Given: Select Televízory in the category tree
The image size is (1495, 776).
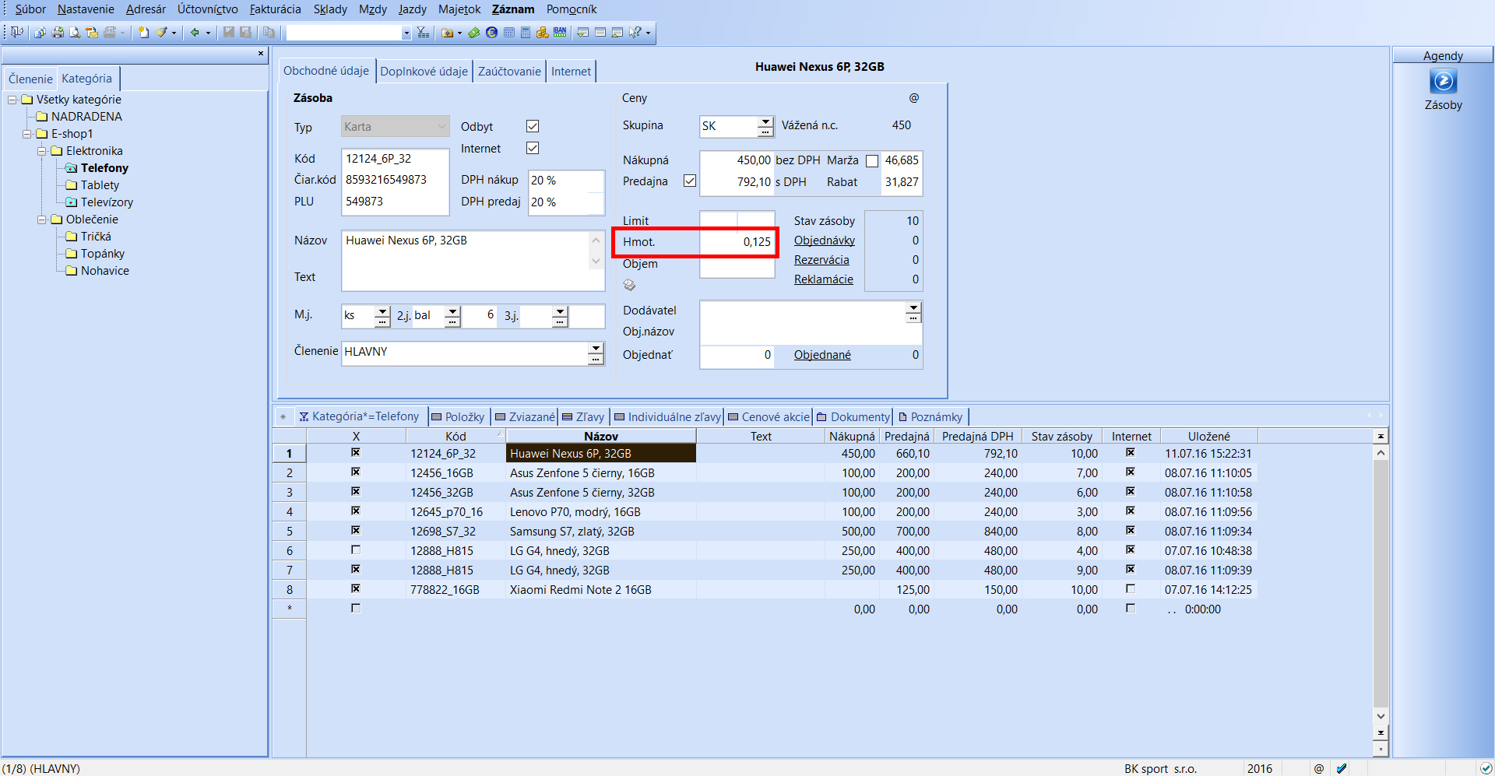Looking at the screenshot, I should click(x=107, y=202).
